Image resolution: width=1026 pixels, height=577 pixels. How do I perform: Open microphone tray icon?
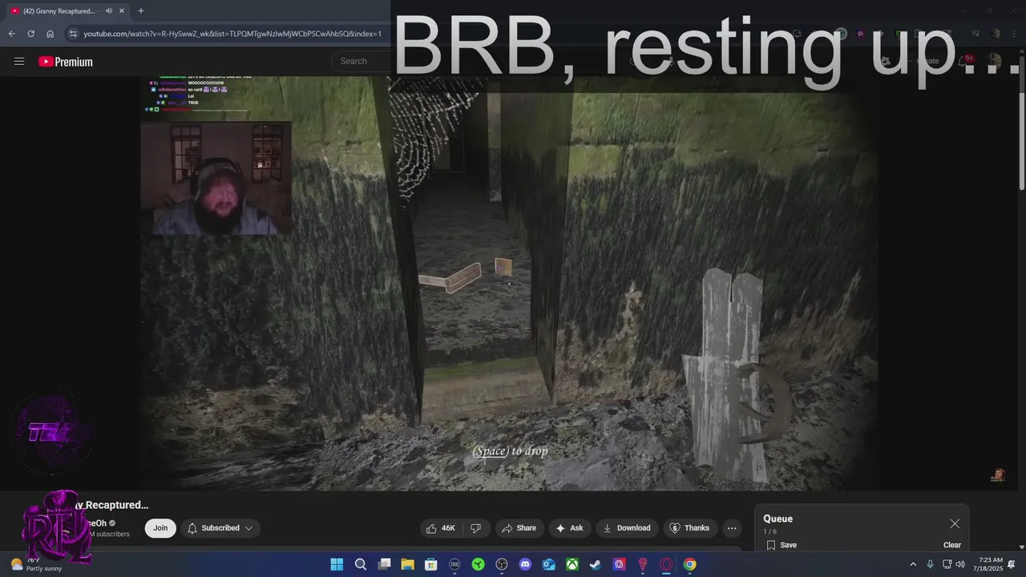(930, 564)
